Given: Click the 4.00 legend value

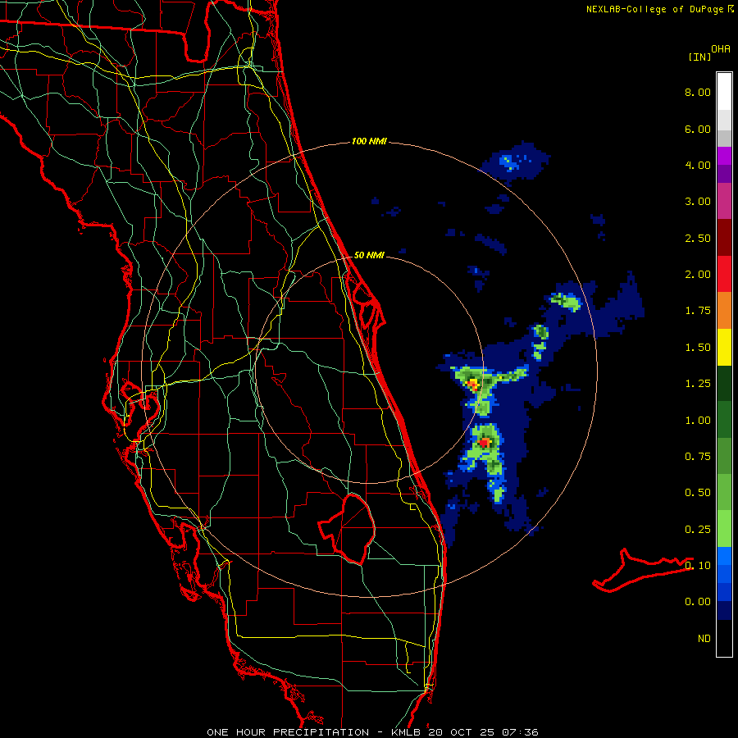Looking at the screenshot, I should [698, 165].
